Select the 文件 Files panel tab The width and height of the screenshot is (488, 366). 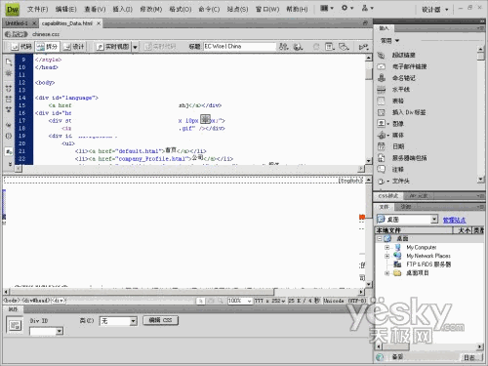pyautogui.click(x=385, y=207)
